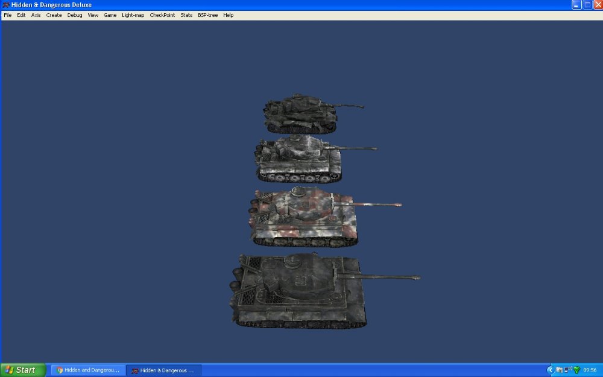603x377 pixels.
Task: Open the Light-map menu
Action: (x=133, y=15)
